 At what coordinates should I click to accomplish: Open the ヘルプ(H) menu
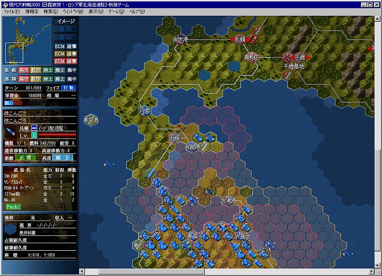[137, 11]
